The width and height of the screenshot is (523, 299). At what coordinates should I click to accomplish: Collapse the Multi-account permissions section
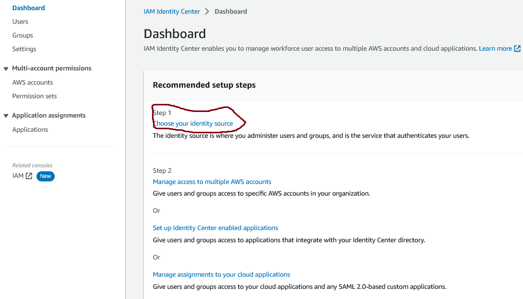(x=6, y=68)
